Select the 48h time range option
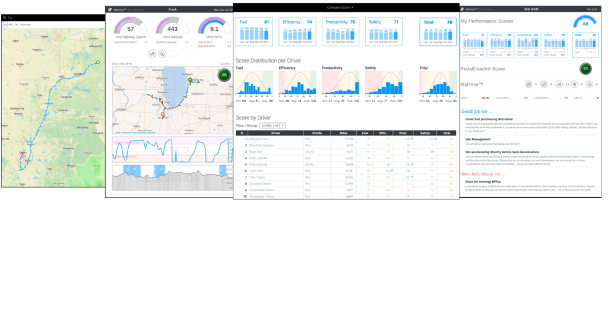Image resolution: width=608 pixels, height=320 pixels. pyautogui.click(x=11, y=24)
